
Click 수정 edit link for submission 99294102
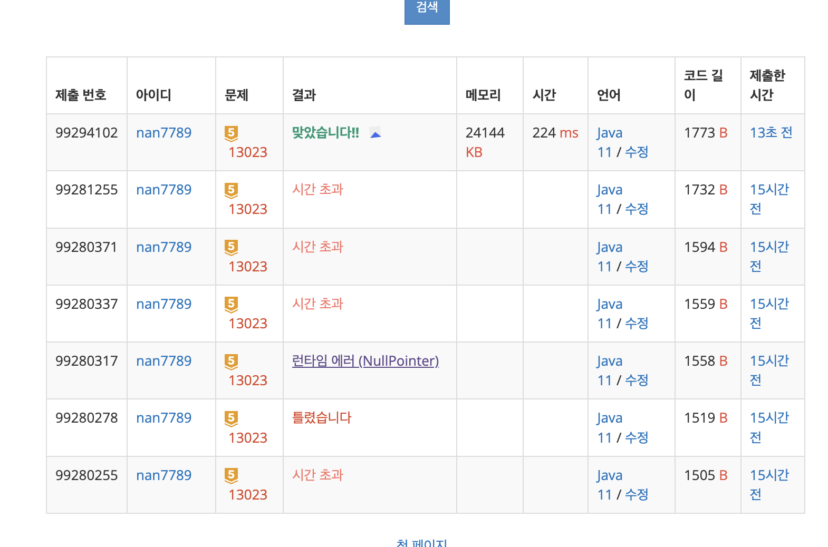click(x=637, y=152)
